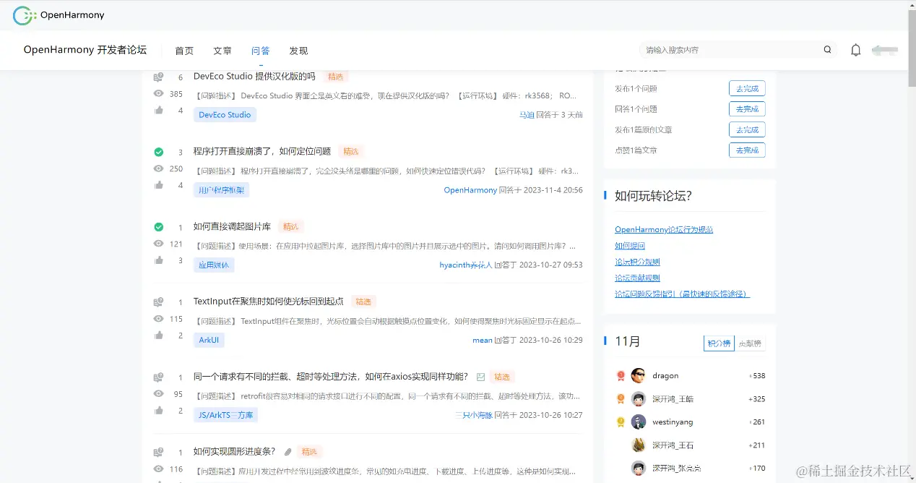Click username dragon in ranking
Viewport: 916px width, 483px height.
click(x=665, y=375)
